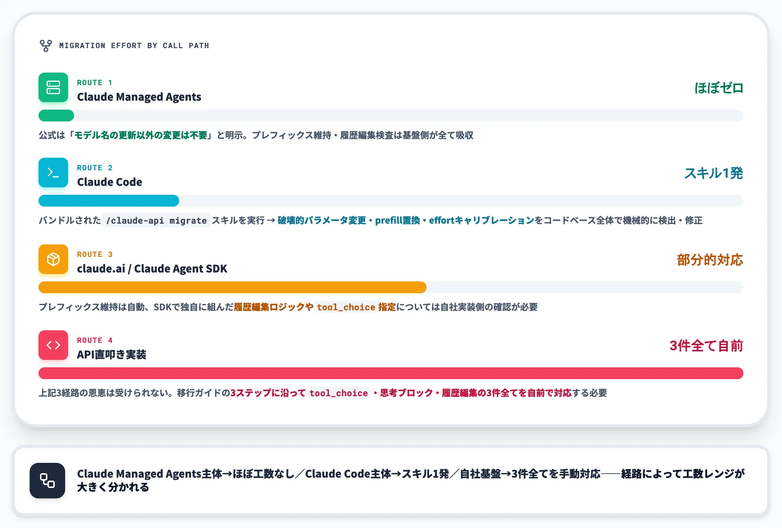The image size is (782, 528).
Task: Click the ROUTE 1 label
Action: [x=94, y=83]
